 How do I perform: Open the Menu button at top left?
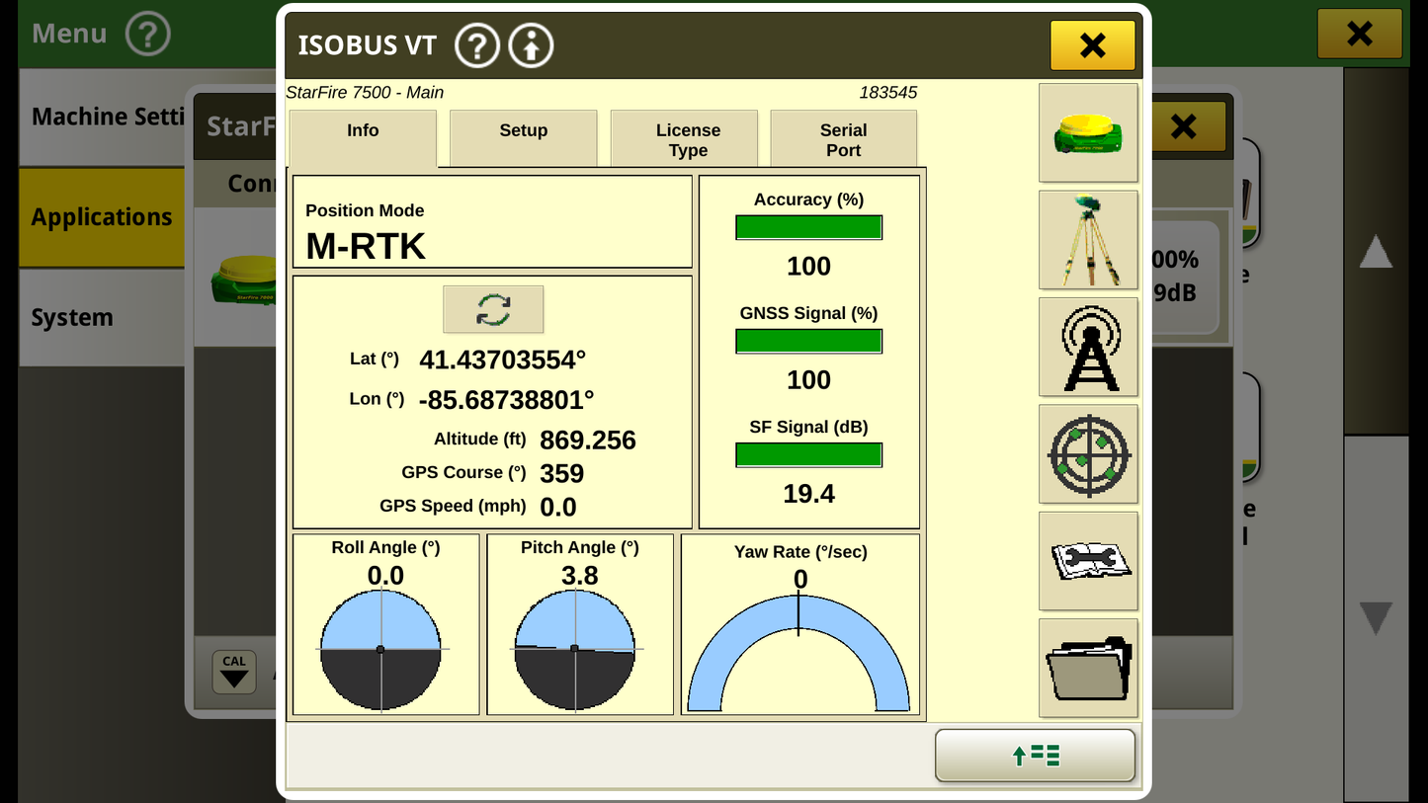point(69,34)
